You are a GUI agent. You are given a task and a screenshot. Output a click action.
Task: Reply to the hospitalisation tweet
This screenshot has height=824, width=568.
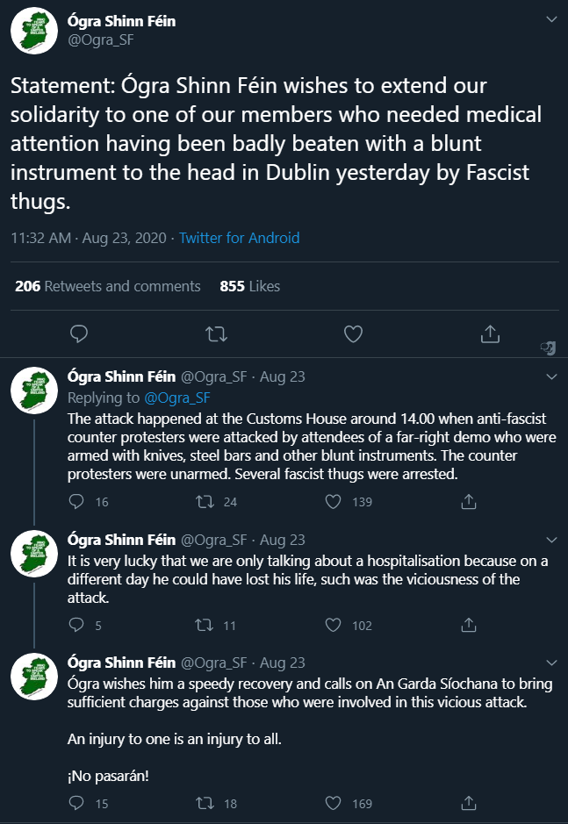point(77,626)
